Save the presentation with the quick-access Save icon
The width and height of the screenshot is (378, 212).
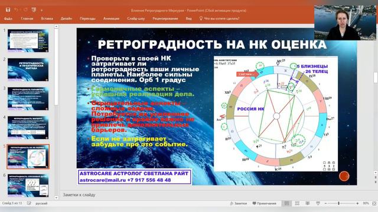point(8,10)
